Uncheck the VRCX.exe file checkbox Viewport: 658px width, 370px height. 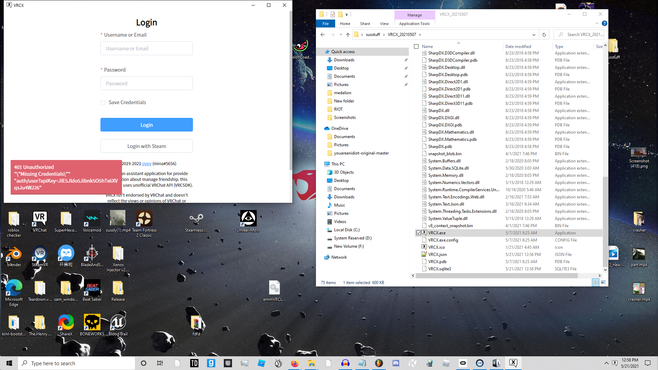pos(418,233)
